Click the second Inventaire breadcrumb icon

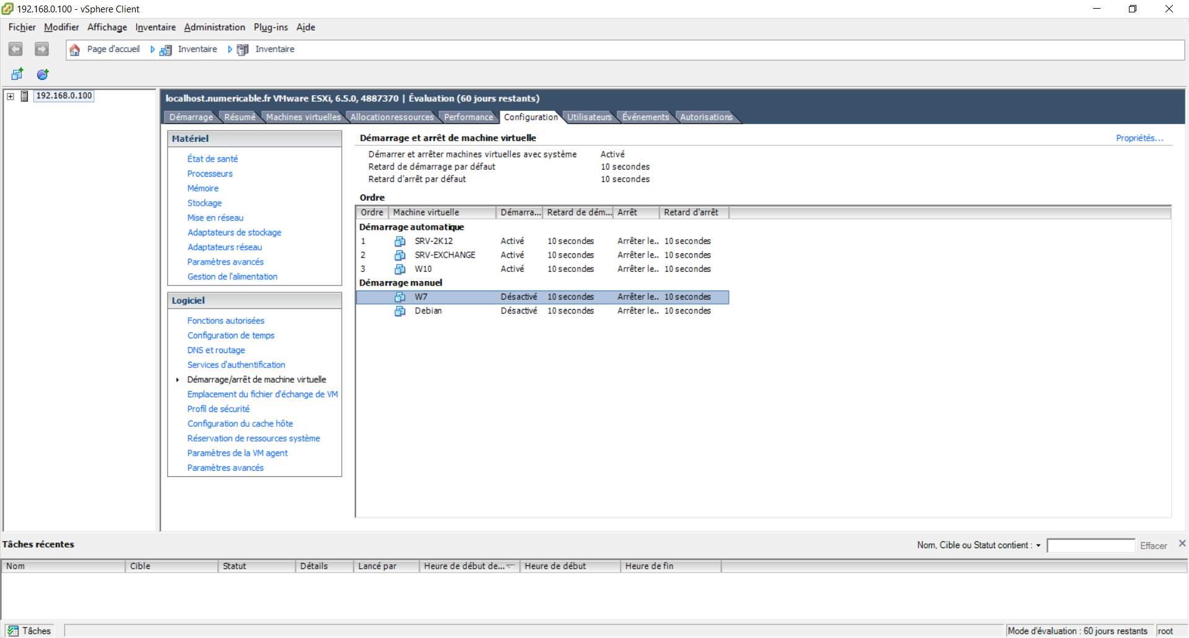243,50
